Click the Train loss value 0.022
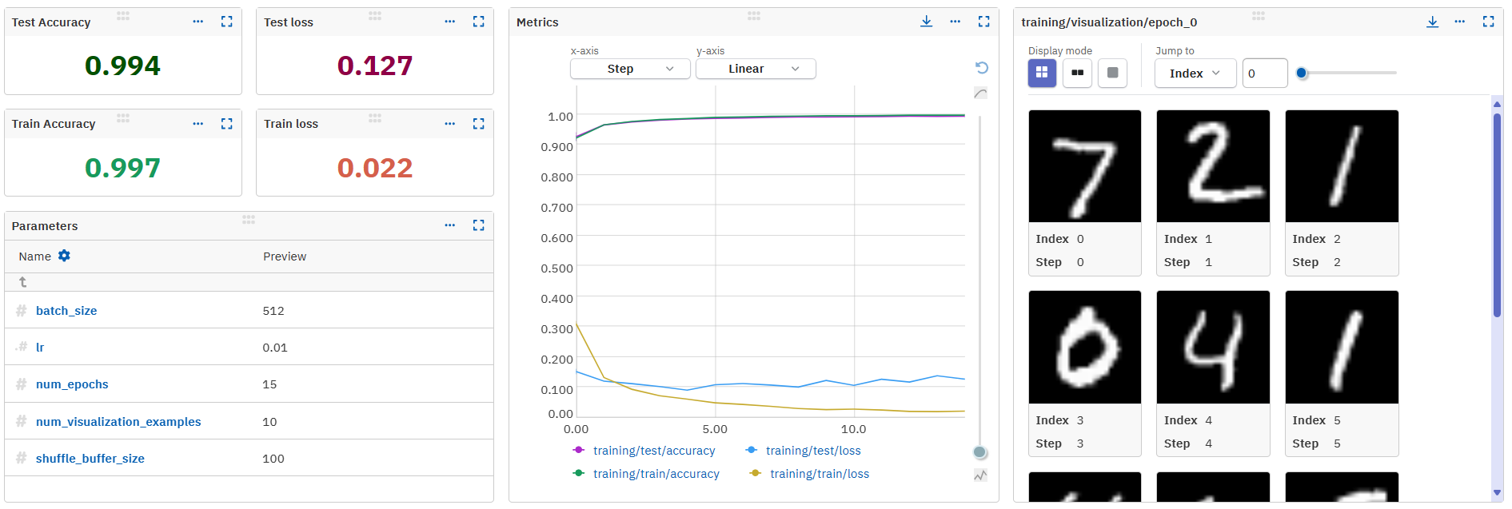The image size is (1512, 509). coord(375,168)
